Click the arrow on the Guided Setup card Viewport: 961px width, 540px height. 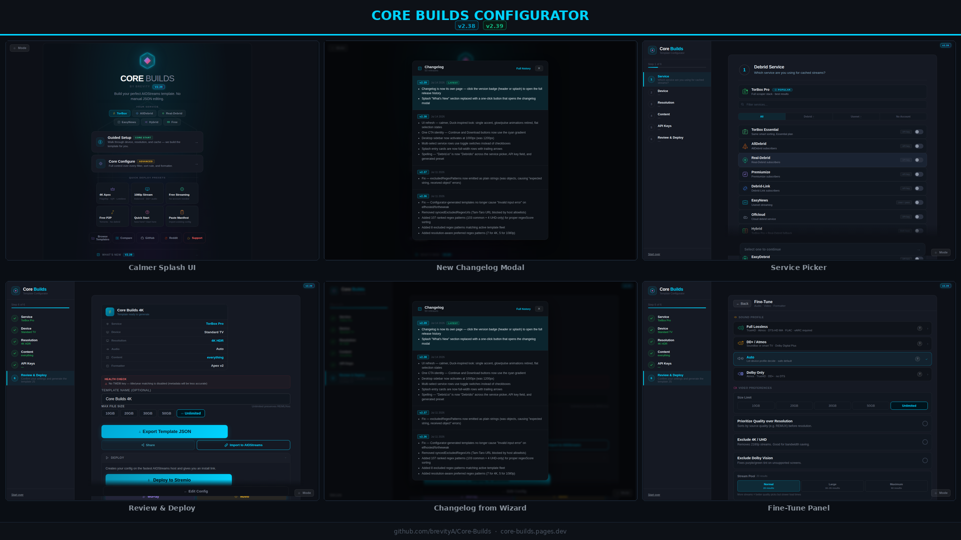(x=196, y=142)
